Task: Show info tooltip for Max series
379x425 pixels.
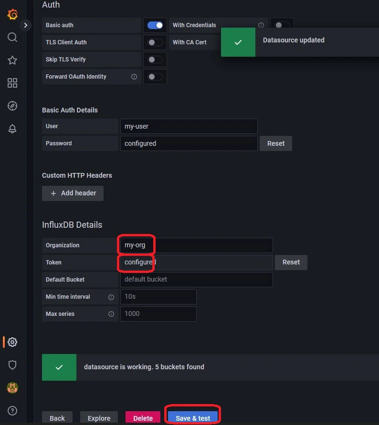Action: click(111, 314)
